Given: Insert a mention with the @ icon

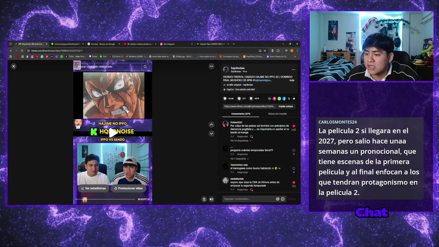Looking at the screenshot, I should click(278, 199).
